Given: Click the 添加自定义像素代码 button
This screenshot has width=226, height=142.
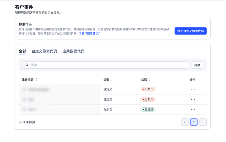Looking at the screenshot, I should coord(190,31).
